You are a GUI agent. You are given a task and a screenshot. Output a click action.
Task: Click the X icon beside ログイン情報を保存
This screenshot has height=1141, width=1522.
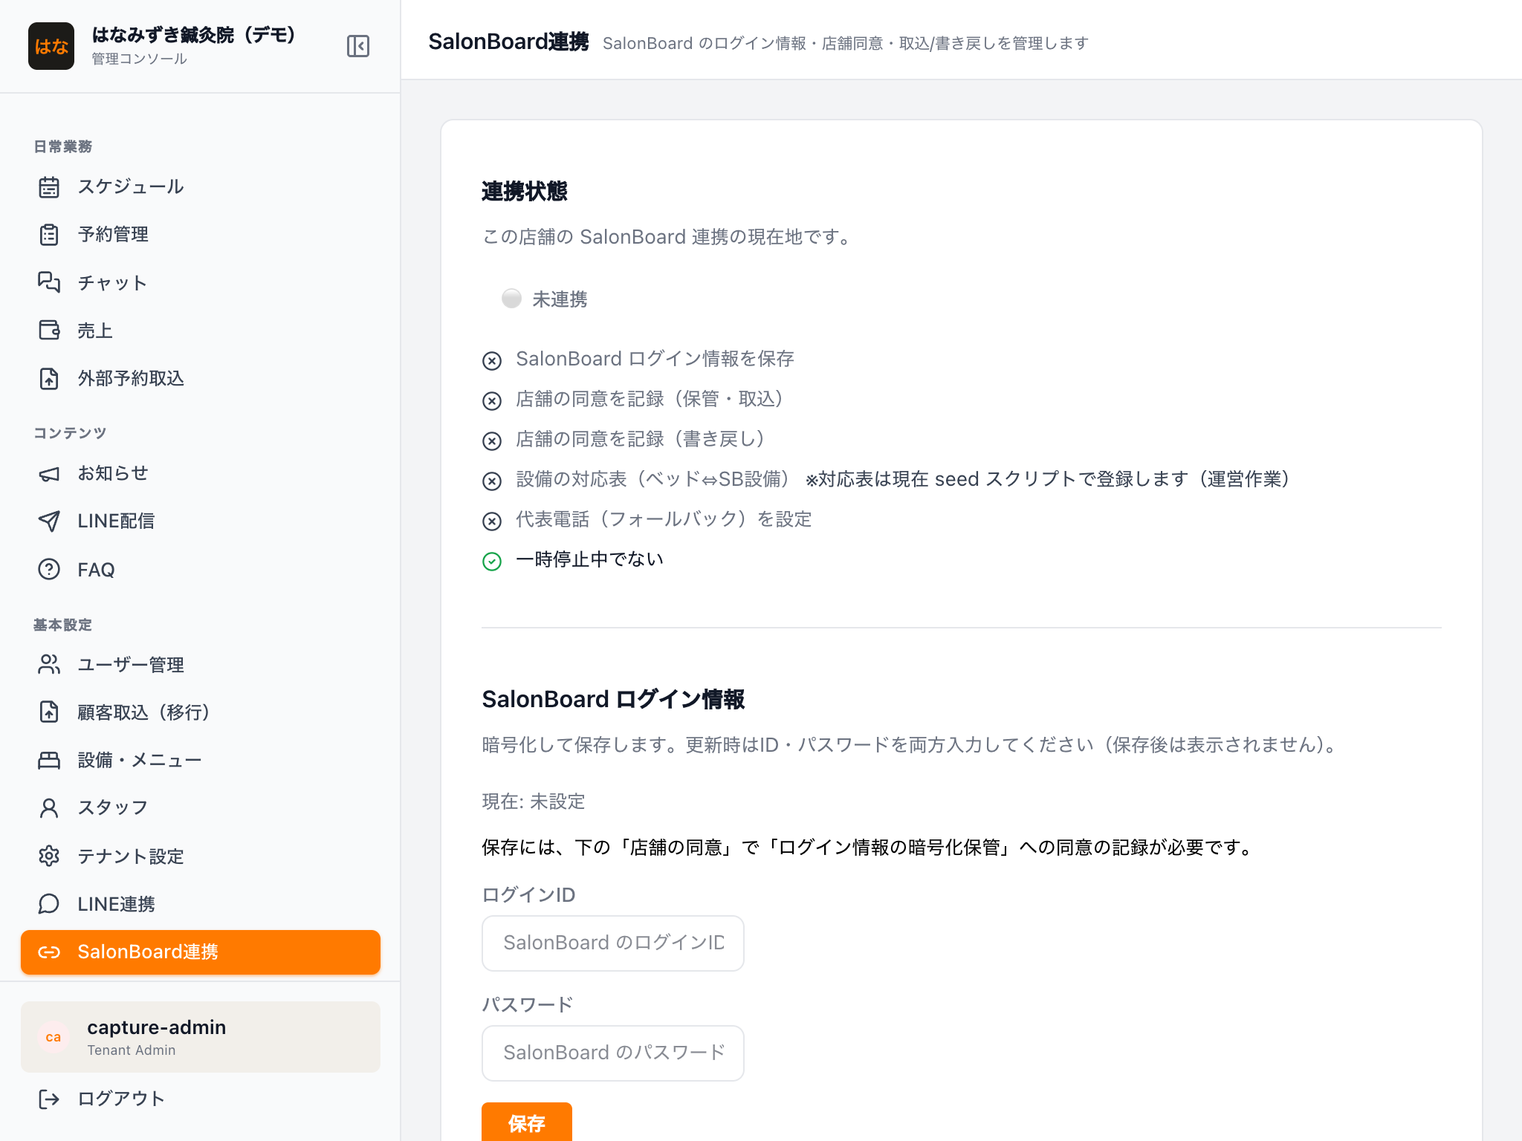click(492, 361)
